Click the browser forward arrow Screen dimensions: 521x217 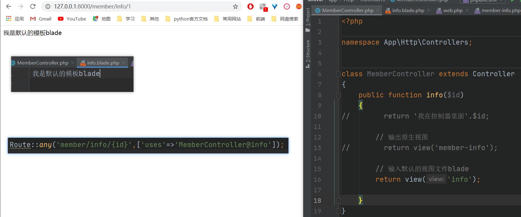[x=21, y=6]
